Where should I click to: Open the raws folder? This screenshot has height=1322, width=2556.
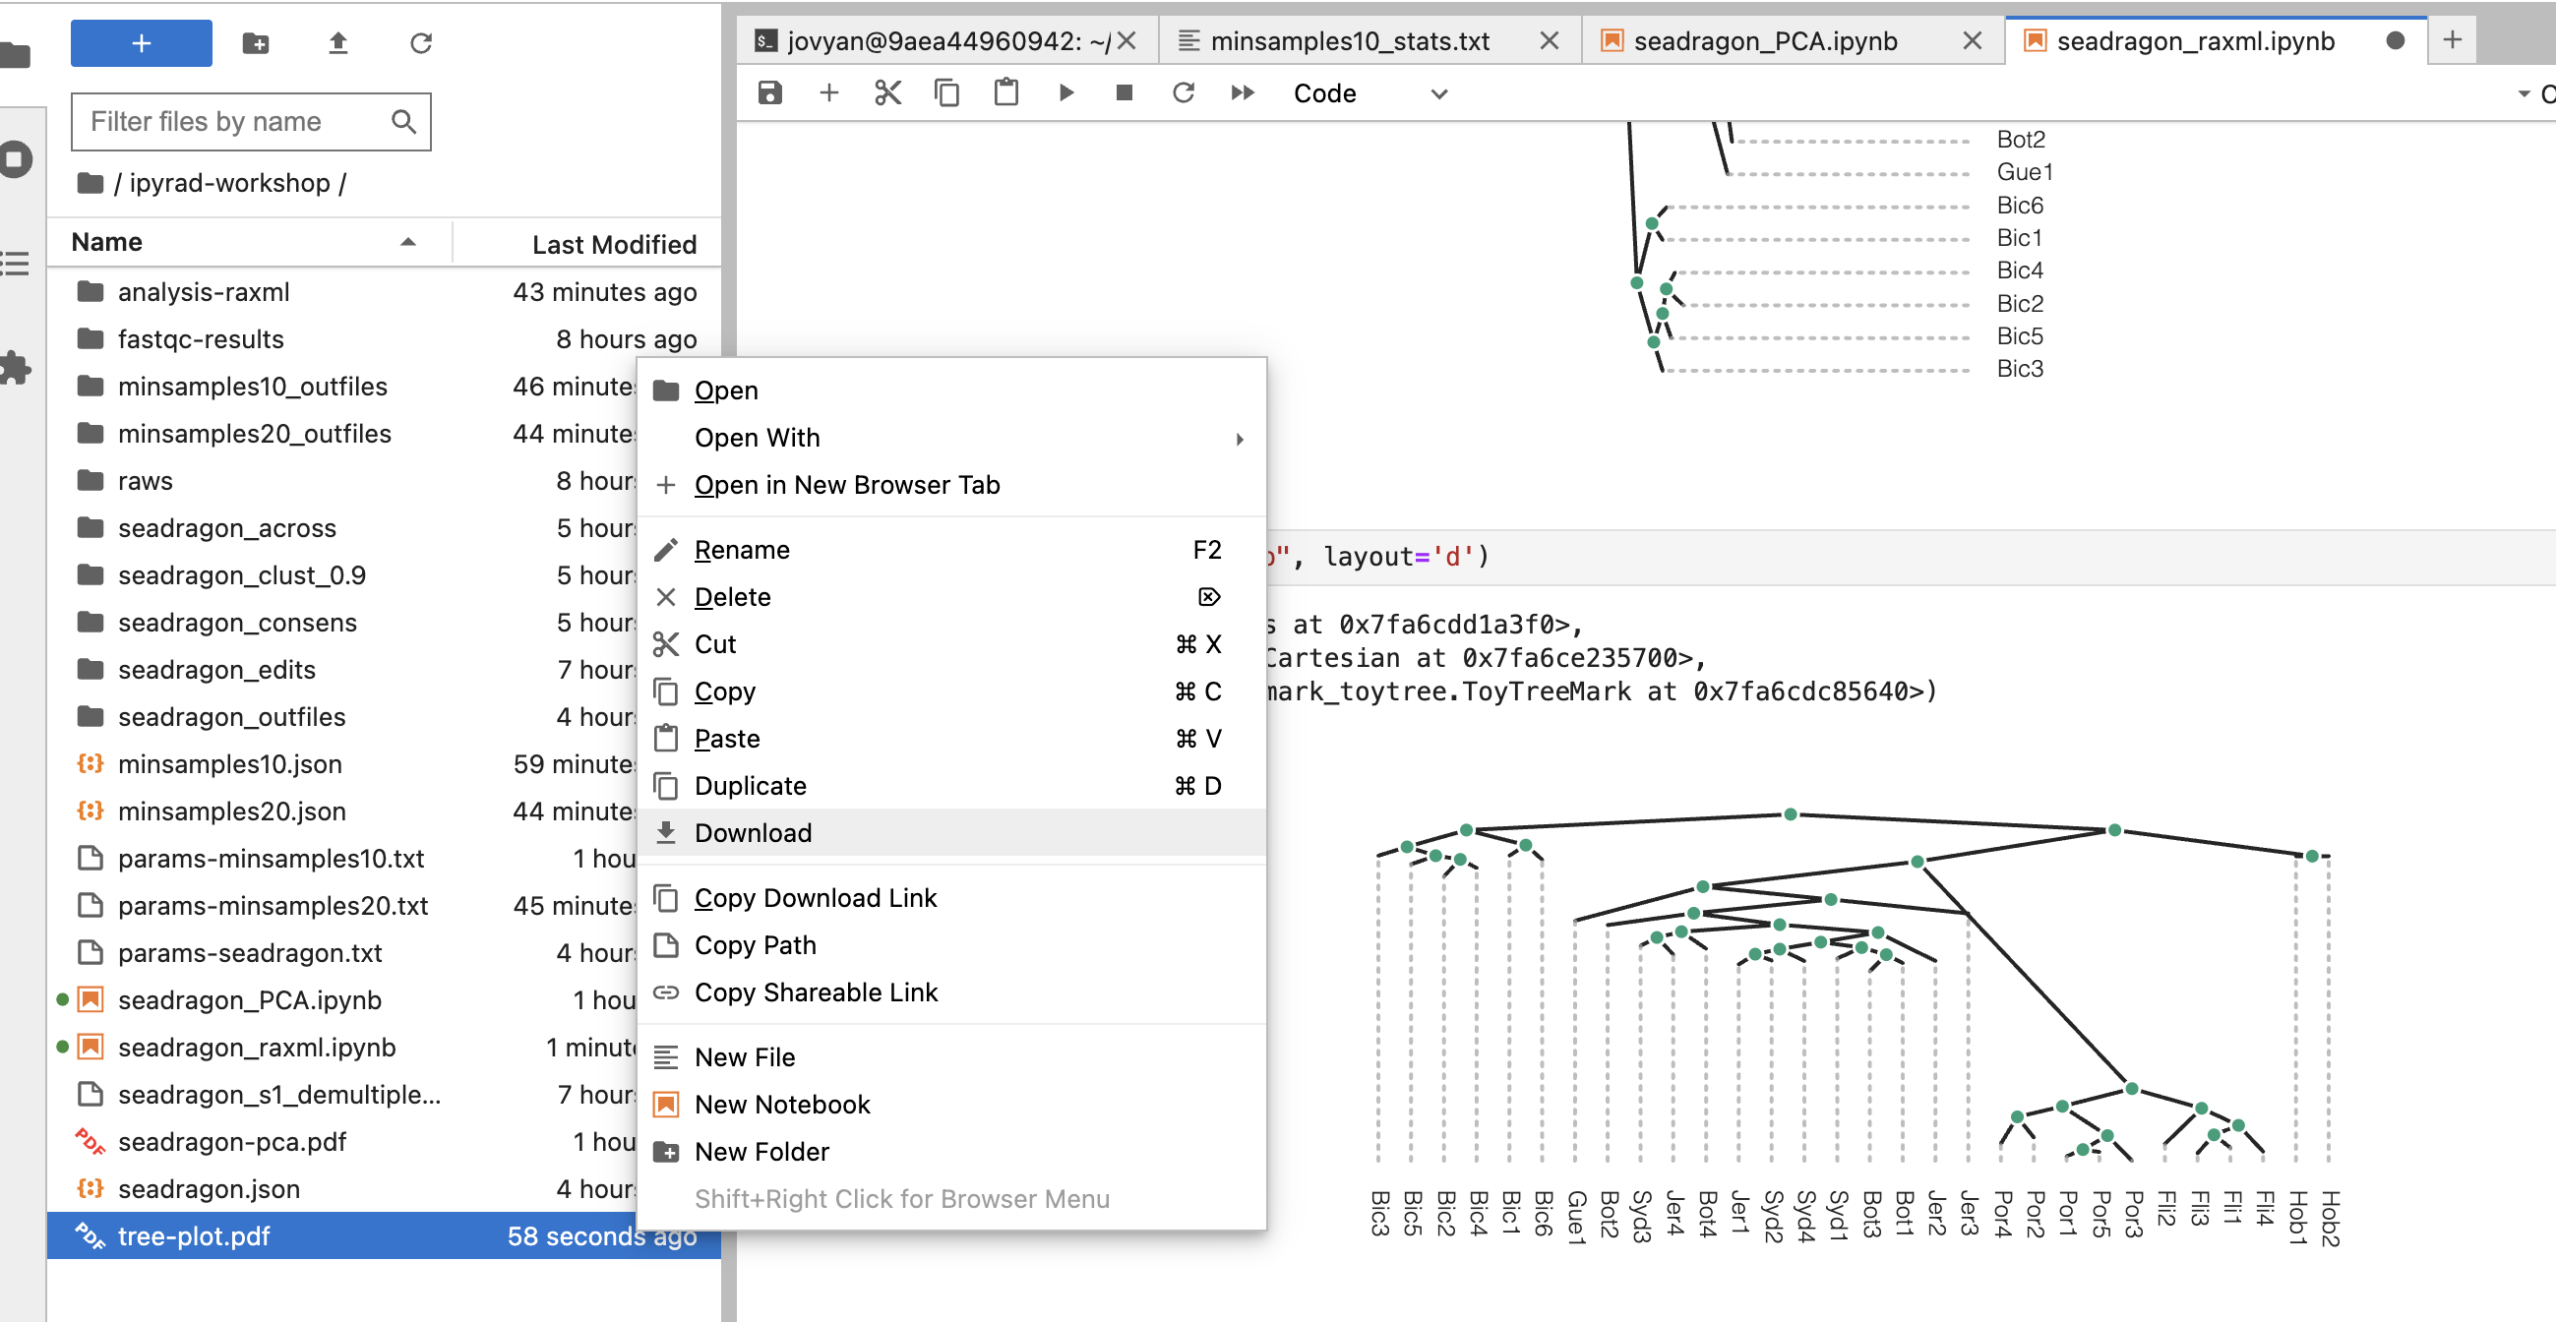[x=342, y=481]
